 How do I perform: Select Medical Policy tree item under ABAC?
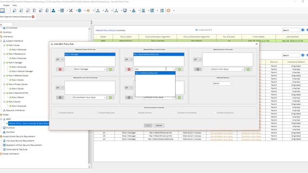(x=28, y=124)
